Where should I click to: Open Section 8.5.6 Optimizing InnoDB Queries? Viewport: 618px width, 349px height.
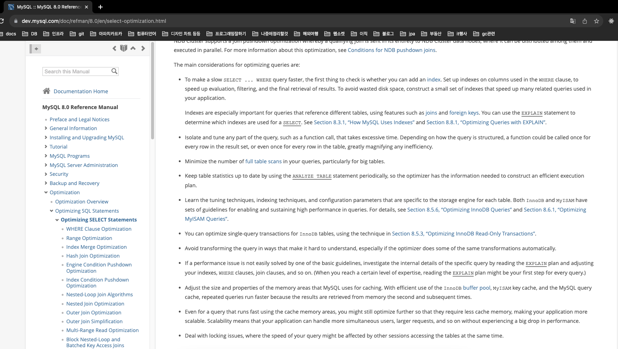click(x=460, y=210)
